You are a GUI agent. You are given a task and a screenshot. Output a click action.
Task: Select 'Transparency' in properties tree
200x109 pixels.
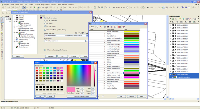pos(23,40)
